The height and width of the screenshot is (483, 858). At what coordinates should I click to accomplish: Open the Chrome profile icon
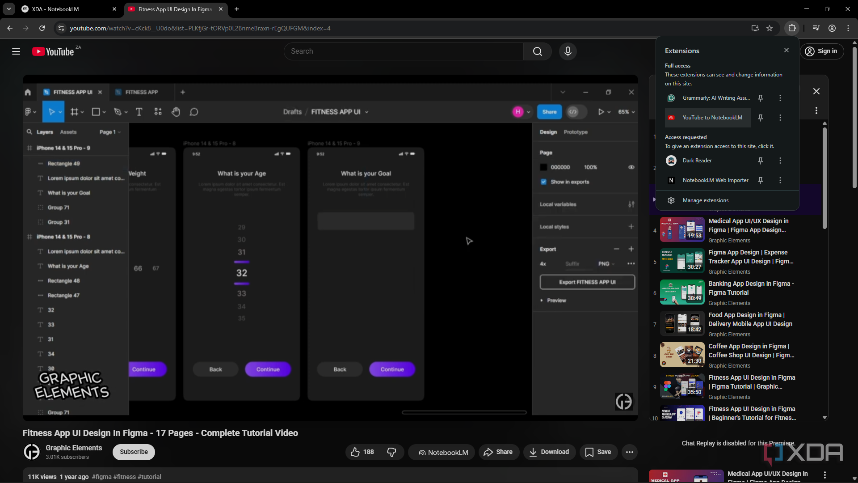tap(832, 28)
